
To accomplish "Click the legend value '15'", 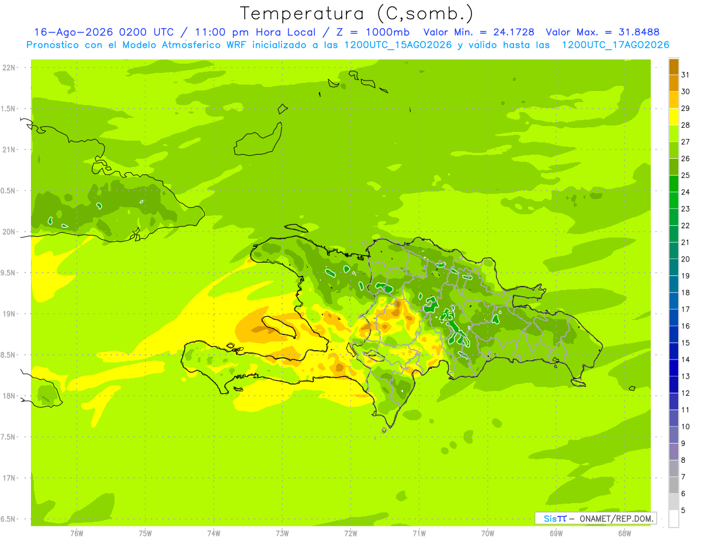I will click(x=686, y=343).
